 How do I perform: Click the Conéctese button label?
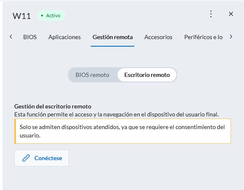[x=48, y=158]
